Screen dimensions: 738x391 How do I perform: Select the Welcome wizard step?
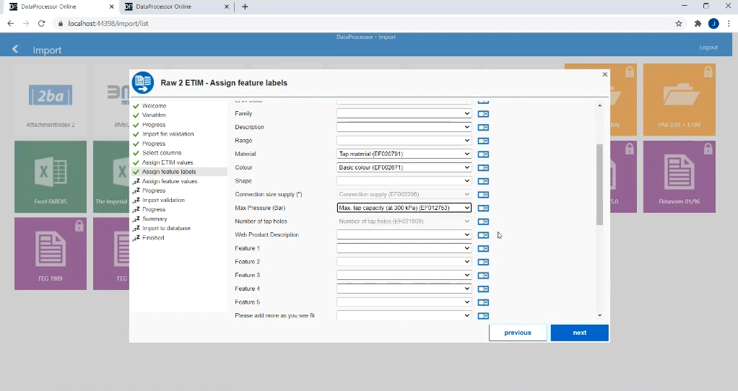(154, 106)
